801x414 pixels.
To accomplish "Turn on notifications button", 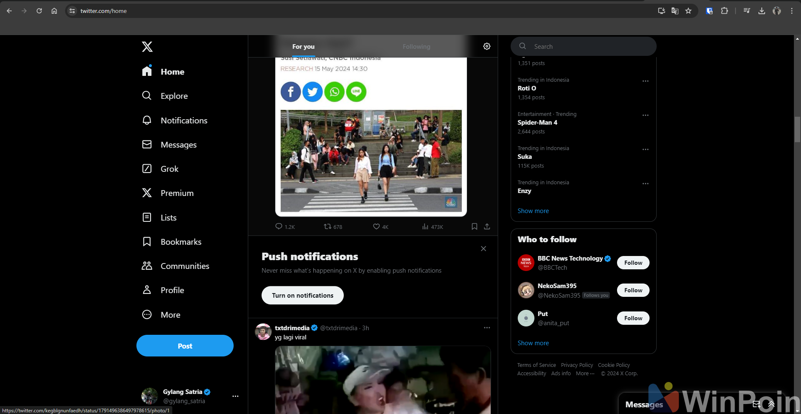I will 302,295.
